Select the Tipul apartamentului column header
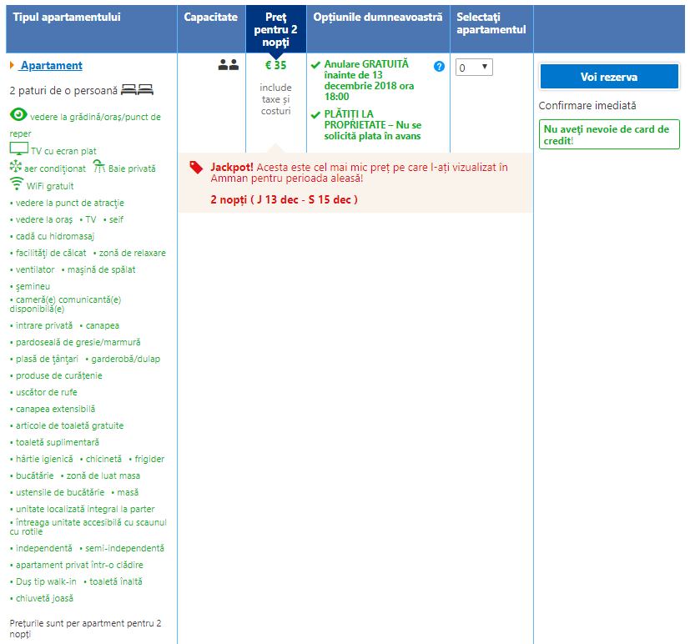This screenshot has width=690, height=644. coord(67,18)
